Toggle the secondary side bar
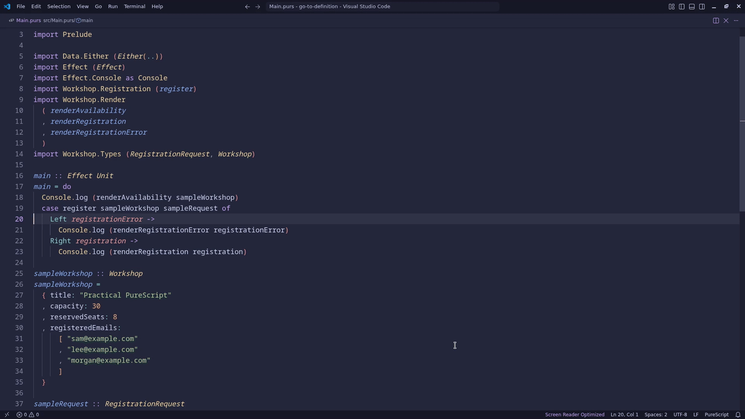Viewport: 745px width, 419px height. click(x=702, y=6)
